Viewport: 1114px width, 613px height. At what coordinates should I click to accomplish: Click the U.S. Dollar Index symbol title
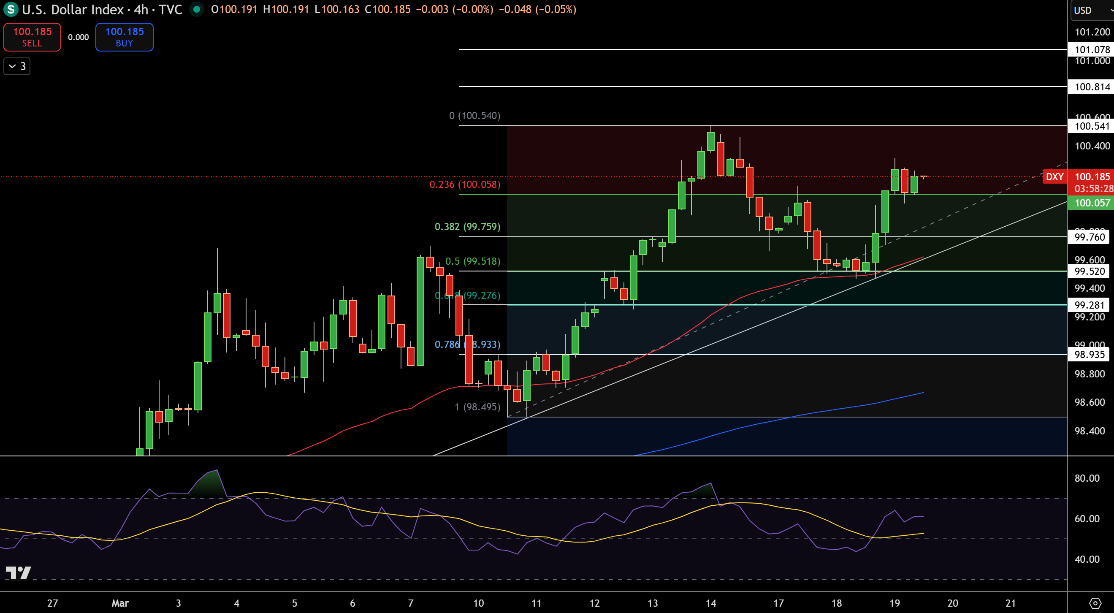tap(73, 9)
